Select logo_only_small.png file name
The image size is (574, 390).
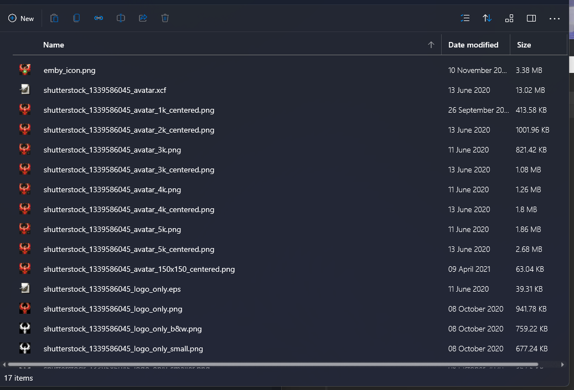[123, 349]
